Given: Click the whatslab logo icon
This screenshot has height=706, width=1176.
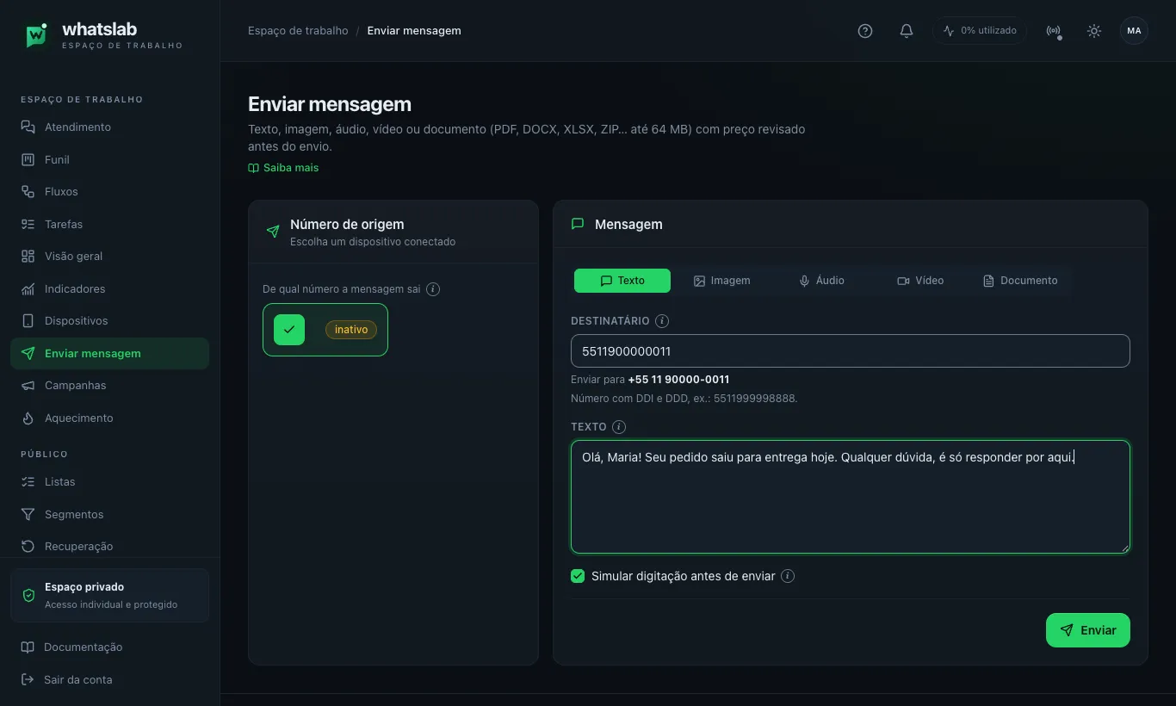Looking at the screenshot, I should [x=36, y=35].
